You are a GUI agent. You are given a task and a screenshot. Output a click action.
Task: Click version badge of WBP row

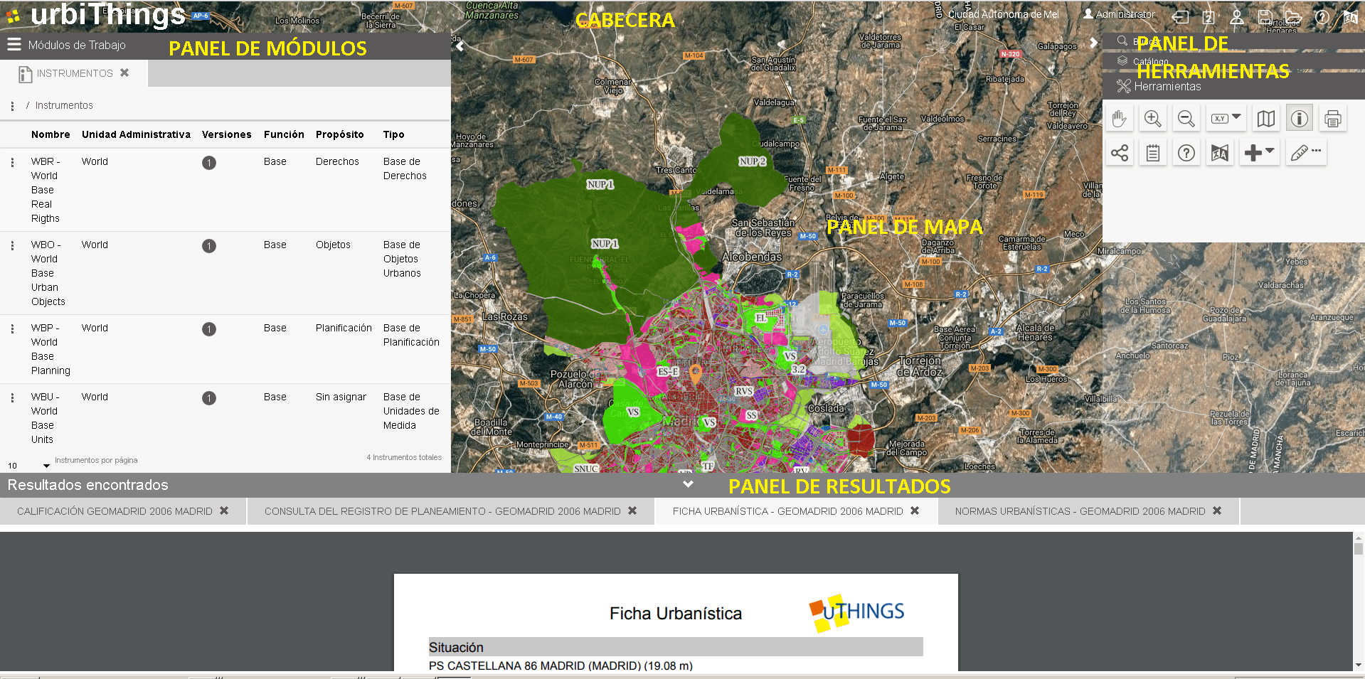208,329
